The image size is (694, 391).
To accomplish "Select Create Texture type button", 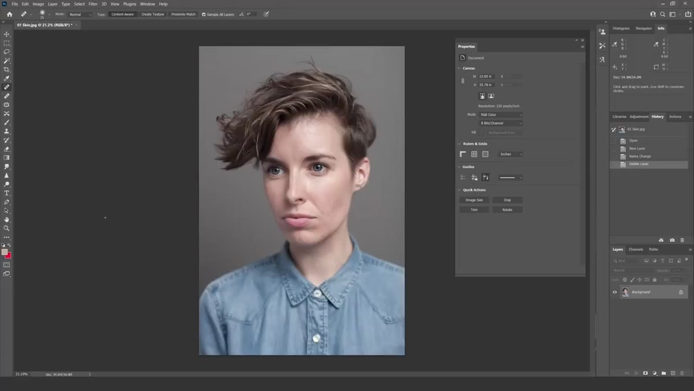I will pos(153,14).
